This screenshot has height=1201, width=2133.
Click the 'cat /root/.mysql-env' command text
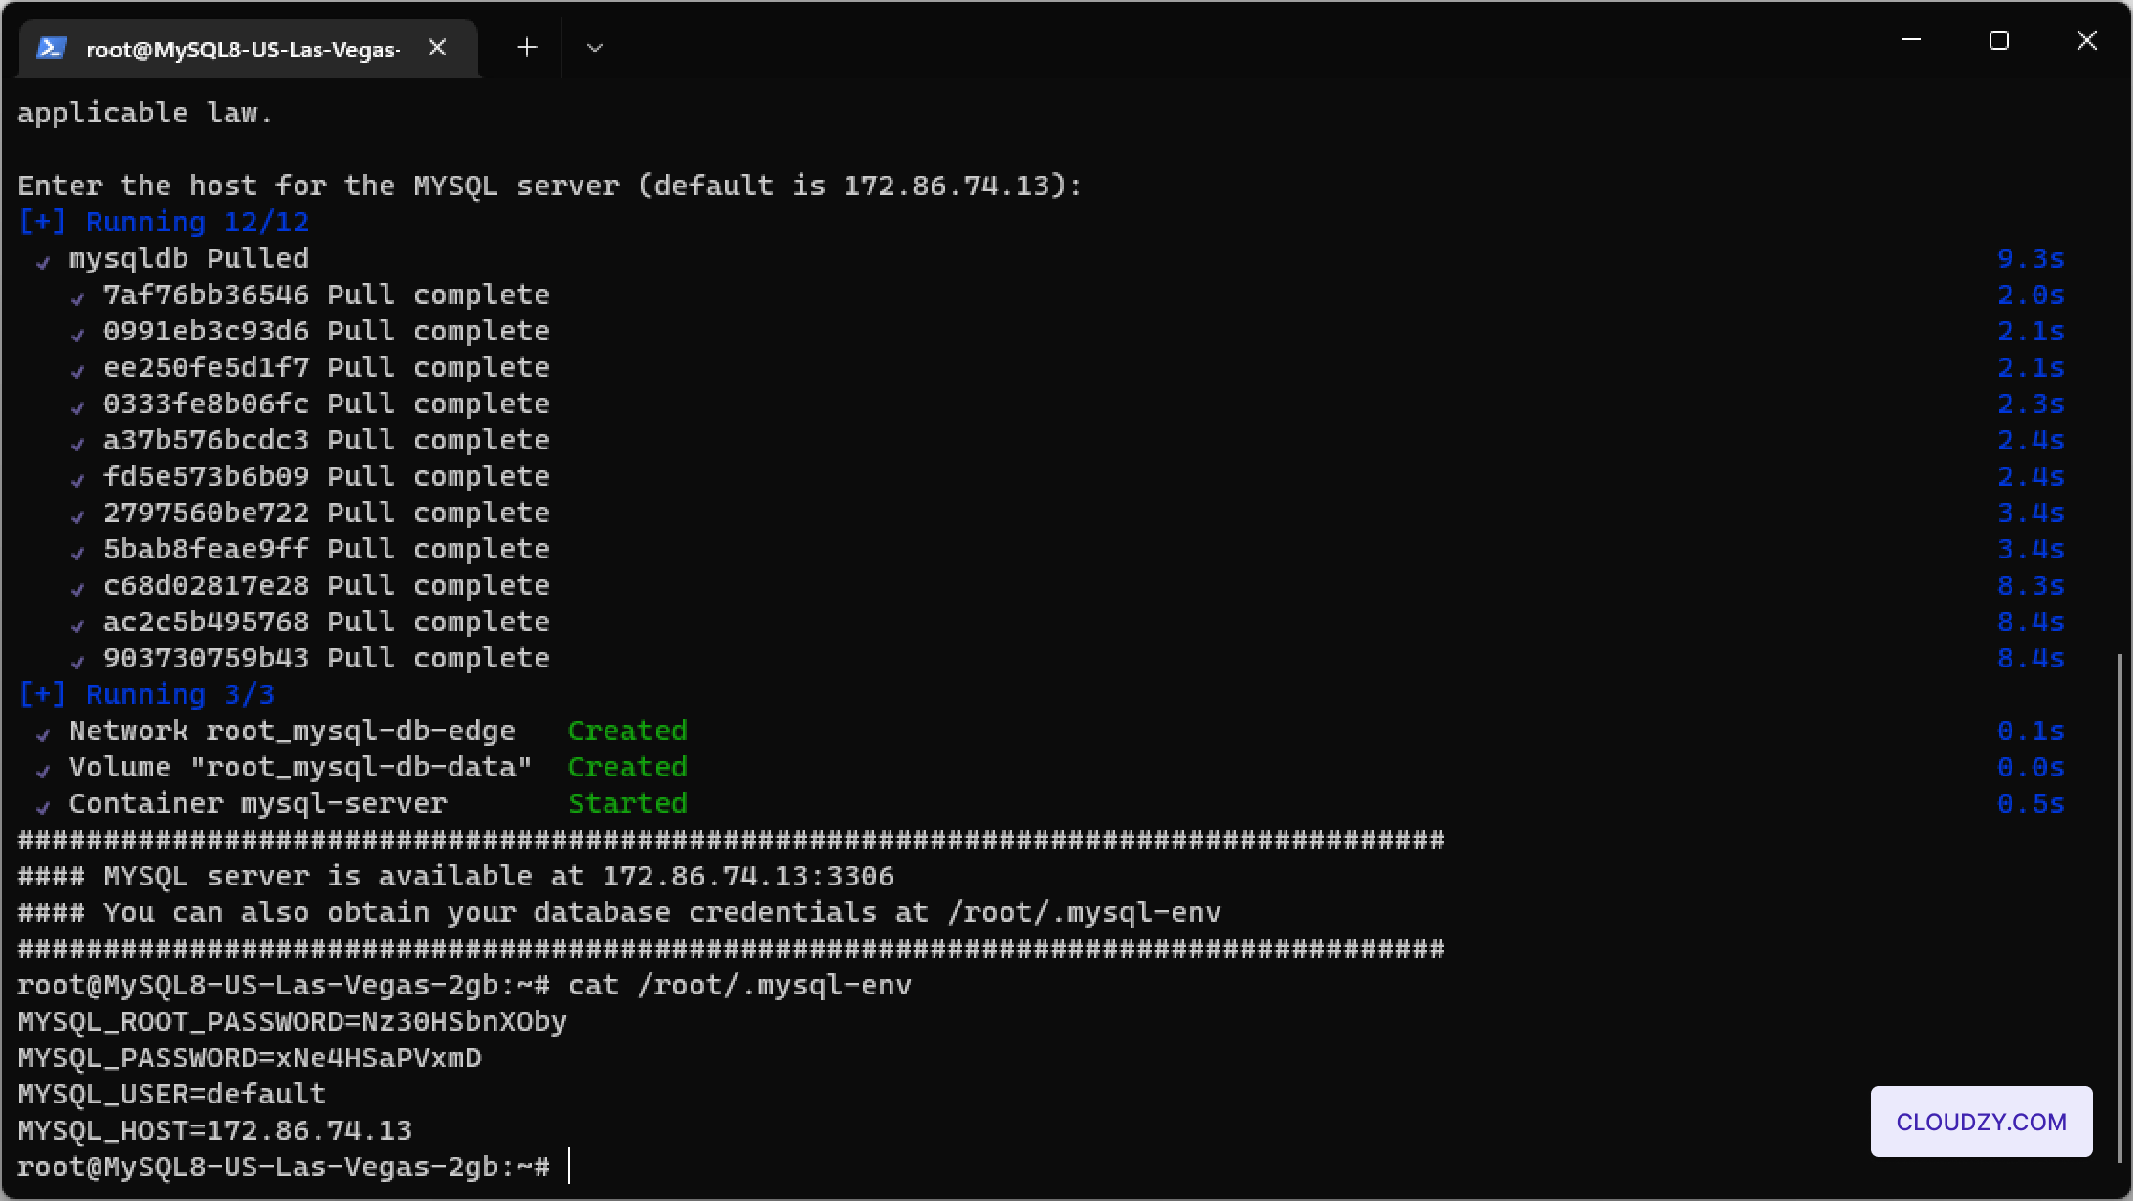pyautogui.click(x=739, y=986)
